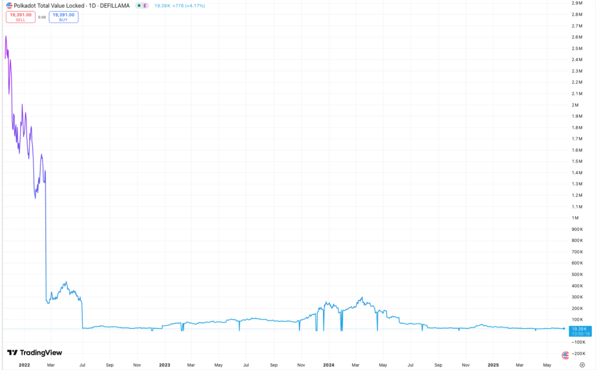Click the 1M price axis label
The image size is (596, 370).
575,218
